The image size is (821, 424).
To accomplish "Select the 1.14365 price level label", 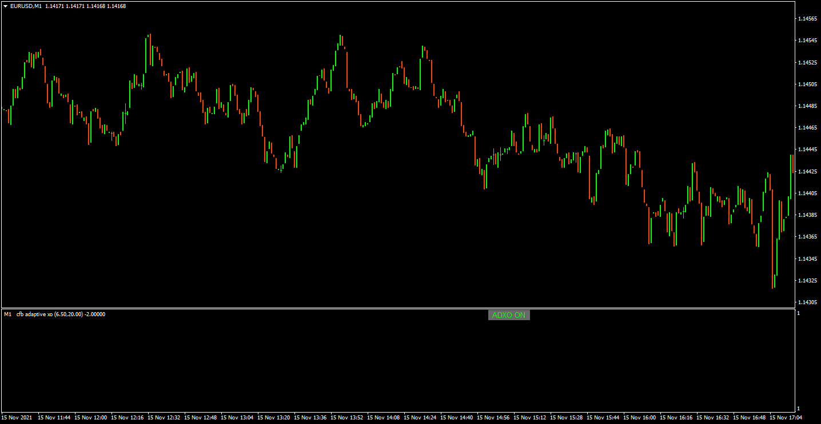I will pyautogui.click(x=807, y=237).
